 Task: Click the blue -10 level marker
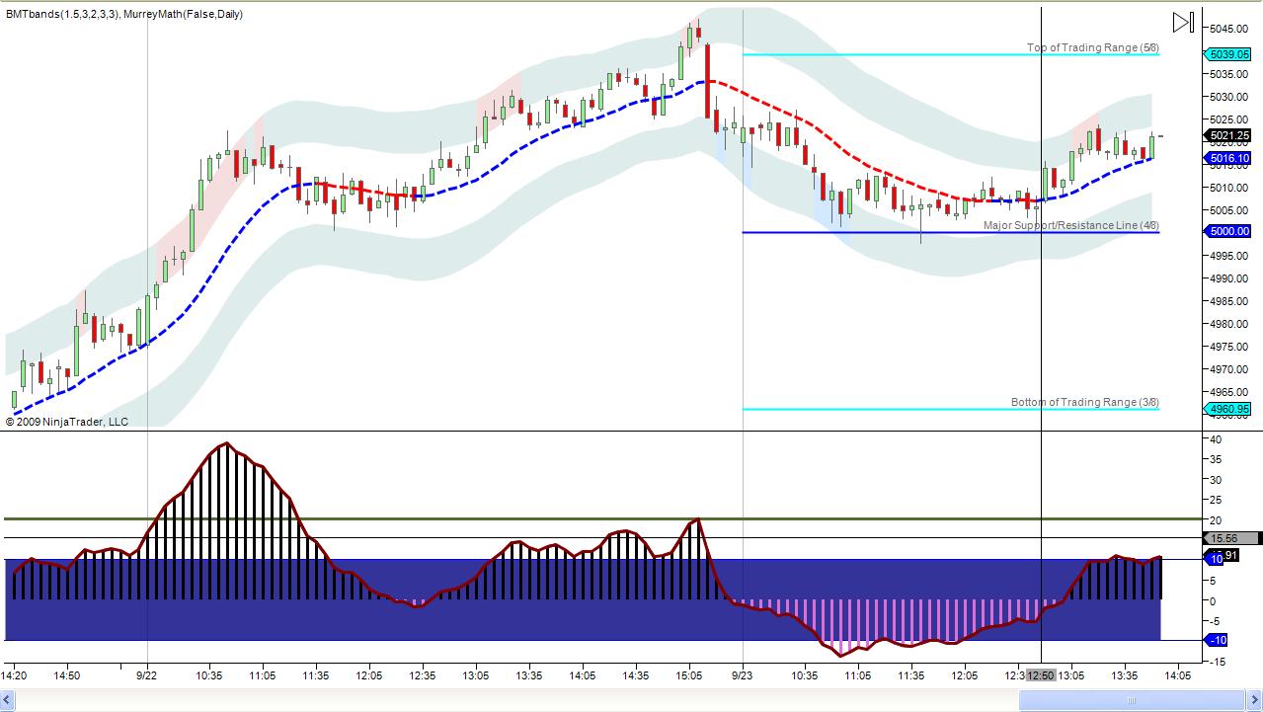coord(1216,640)
